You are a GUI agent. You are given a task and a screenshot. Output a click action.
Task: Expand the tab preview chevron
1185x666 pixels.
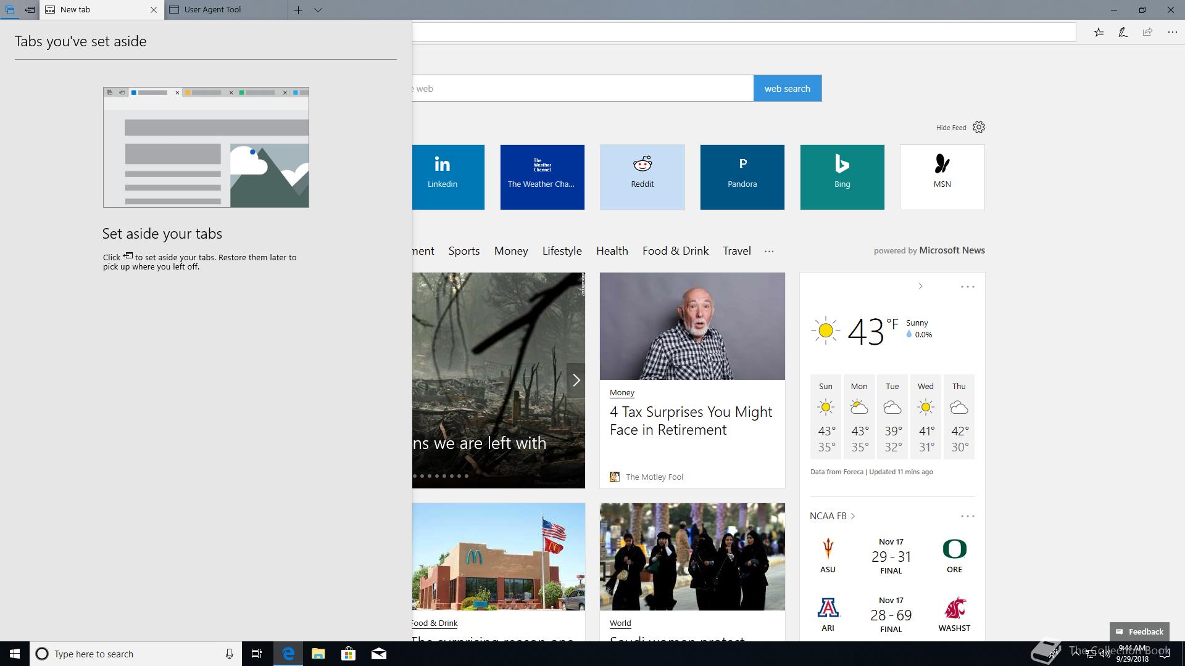[x=318, y=10]
